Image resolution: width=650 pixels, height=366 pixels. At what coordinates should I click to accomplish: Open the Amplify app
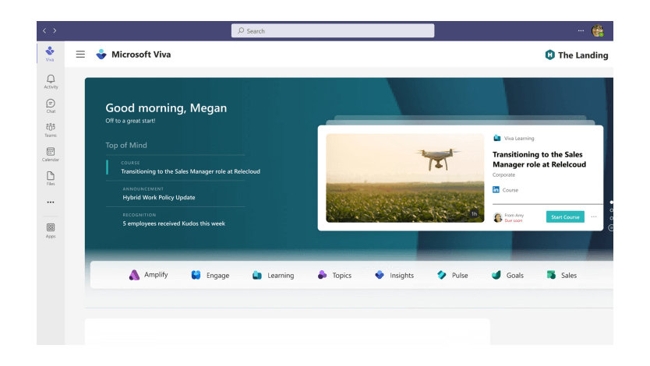(x=148, y=275)
